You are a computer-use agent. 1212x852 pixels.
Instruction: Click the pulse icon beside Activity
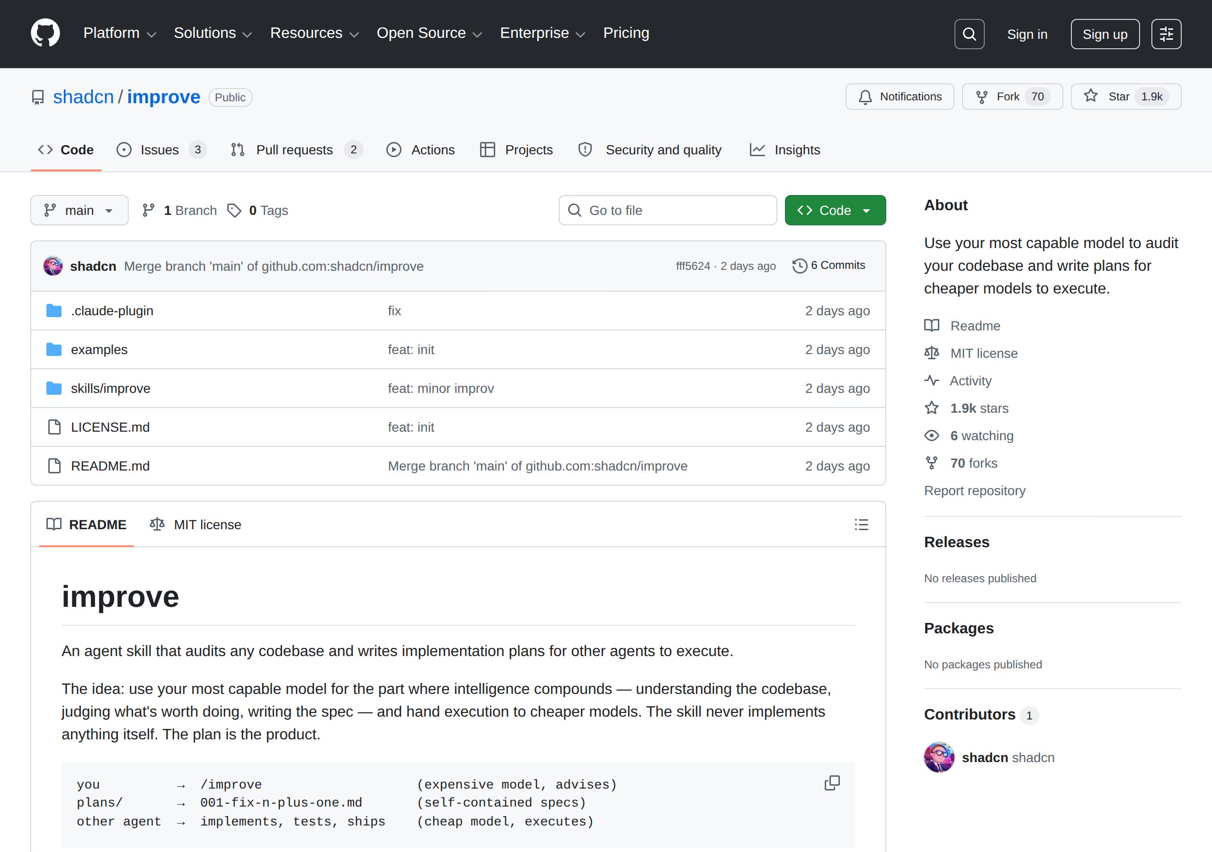click(932, 381)
